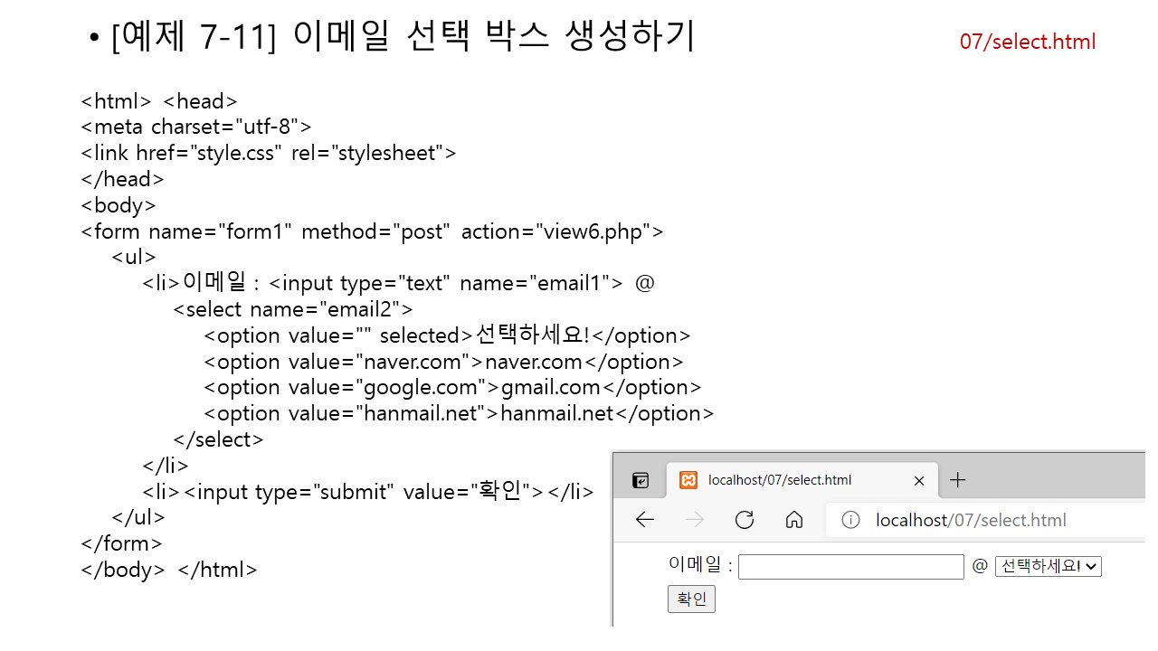Click the address bar URL text
This screenshot has height=651, width=1158.
[x=971, y=520]
